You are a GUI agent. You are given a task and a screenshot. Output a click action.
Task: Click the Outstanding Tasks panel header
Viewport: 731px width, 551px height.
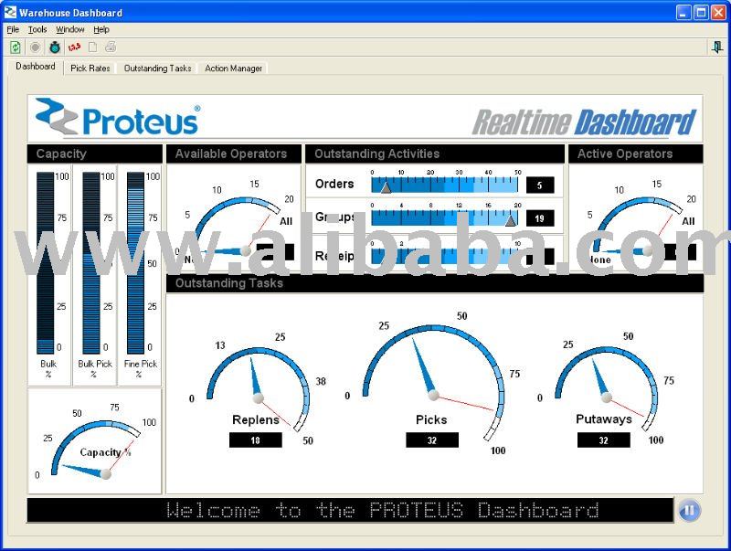click(435, 283)
